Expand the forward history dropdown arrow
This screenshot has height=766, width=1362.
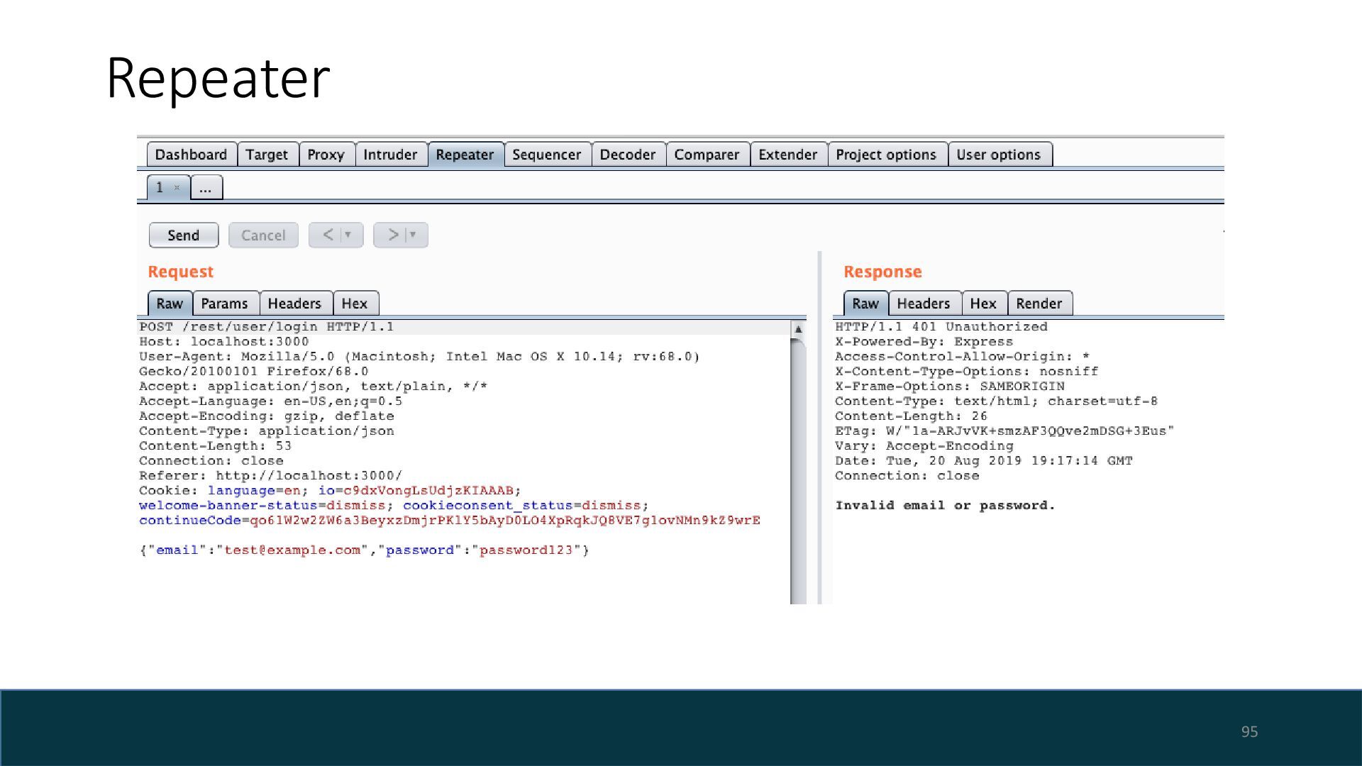coord(413,235)
